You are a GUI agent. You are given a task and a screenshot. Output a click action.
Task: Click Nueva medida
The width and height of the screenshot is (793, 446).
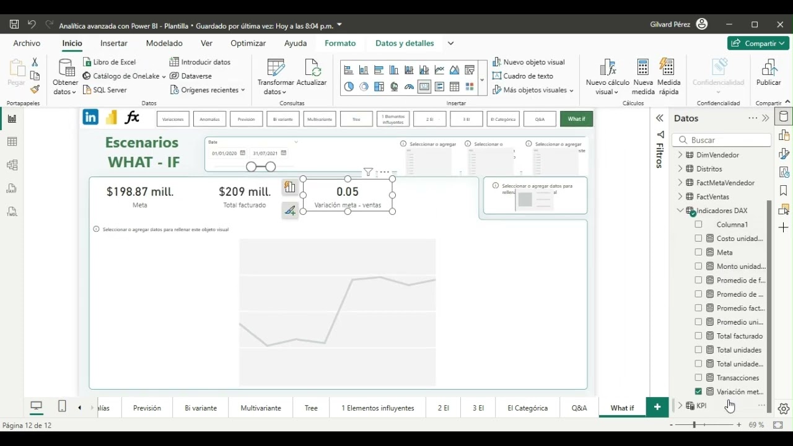click(x=643, y=77)
